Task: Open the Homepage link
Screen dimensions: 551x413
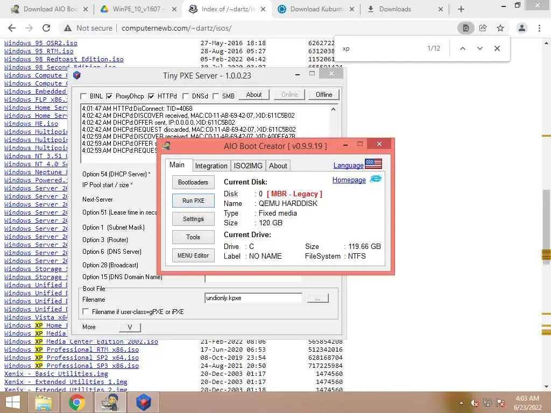Action: click(349, 180)
